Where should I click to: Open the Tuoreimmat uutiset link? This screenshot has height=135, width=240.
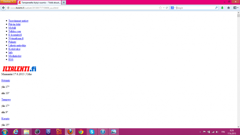tap(18, 21)
